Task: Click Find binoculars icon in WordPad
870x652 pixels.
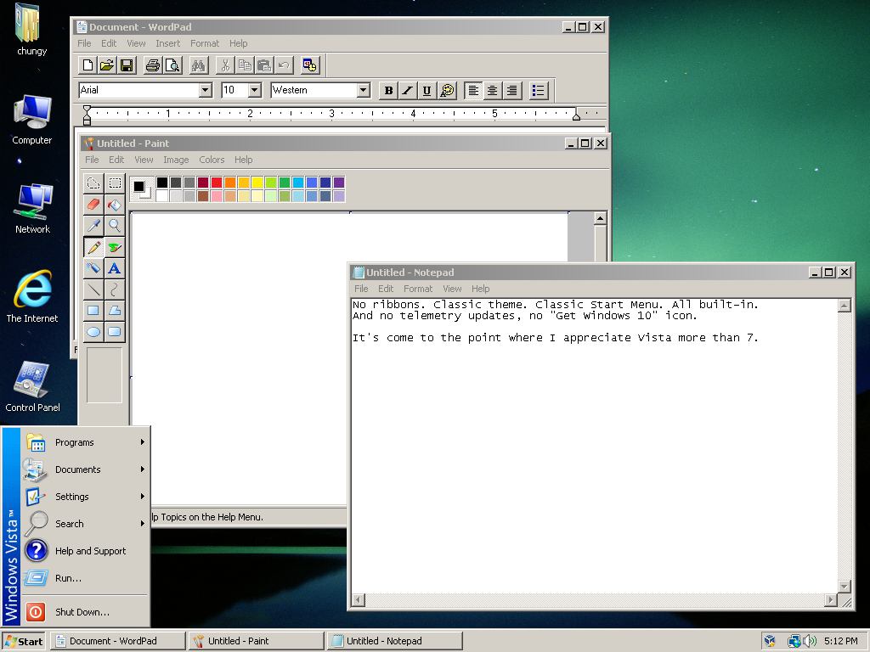Action: [x=198, y=65]
